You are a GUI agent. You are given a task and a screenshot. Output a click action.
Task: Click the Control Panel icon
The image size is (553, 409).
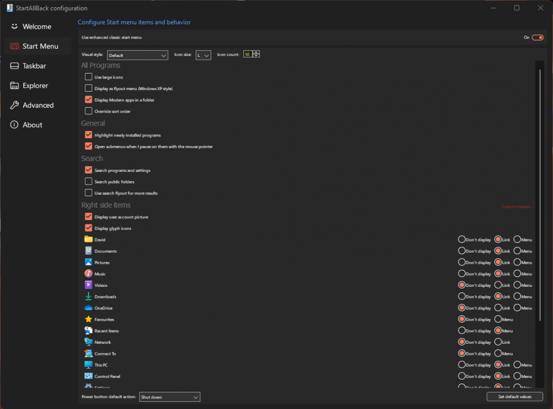click(x=88, y=376)
